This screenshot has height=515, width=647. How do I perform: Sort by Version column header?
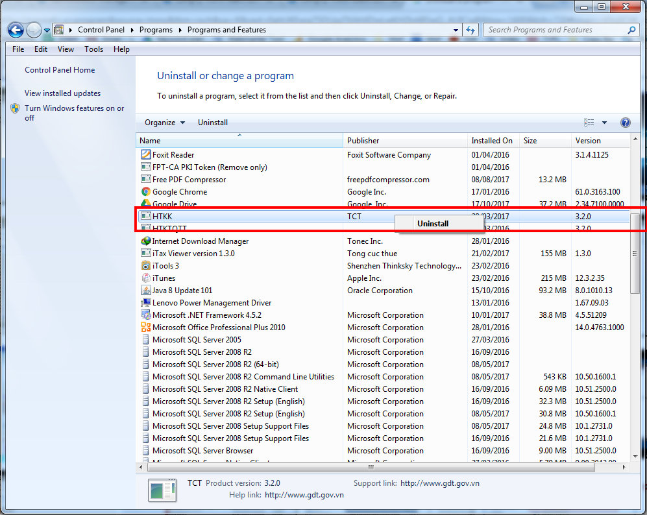(600, 141)
